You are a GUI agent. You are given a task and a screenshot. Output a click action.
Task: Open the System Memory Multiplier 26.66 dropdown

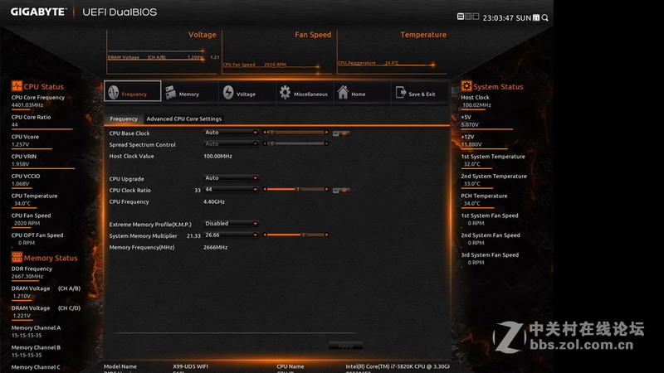(x=231, y=235)
